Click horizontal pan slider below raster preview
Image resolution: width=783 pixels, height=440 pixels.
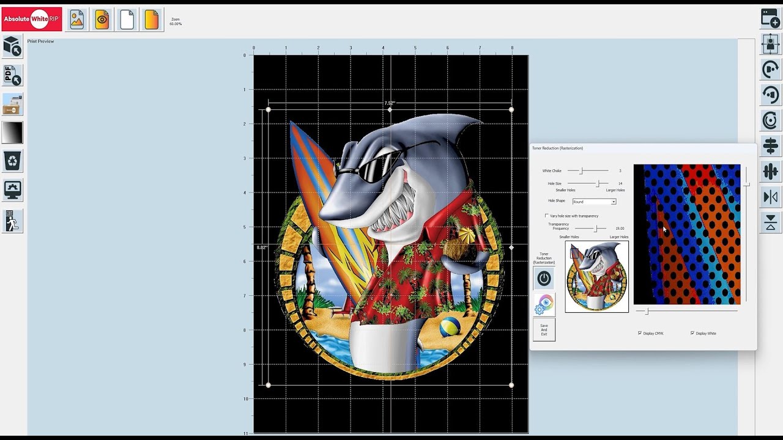[686, 311]
